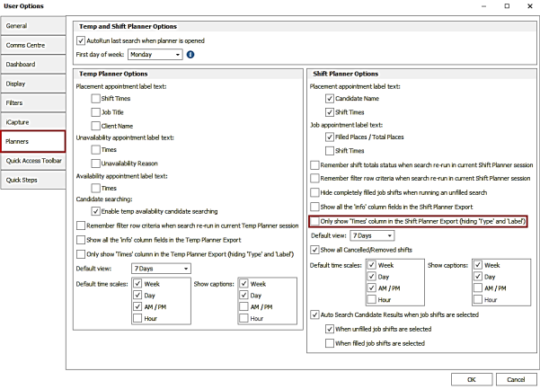Toggle AM / PM in Temp Planner default time scales
This screenshot has height=389, width=540.
(x=137, y=306)
